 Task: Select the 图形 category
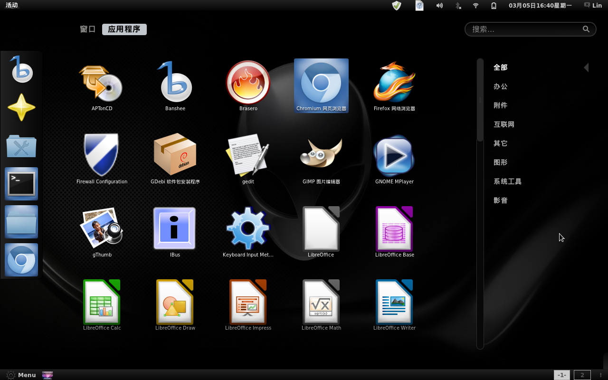tap(500, 162)
